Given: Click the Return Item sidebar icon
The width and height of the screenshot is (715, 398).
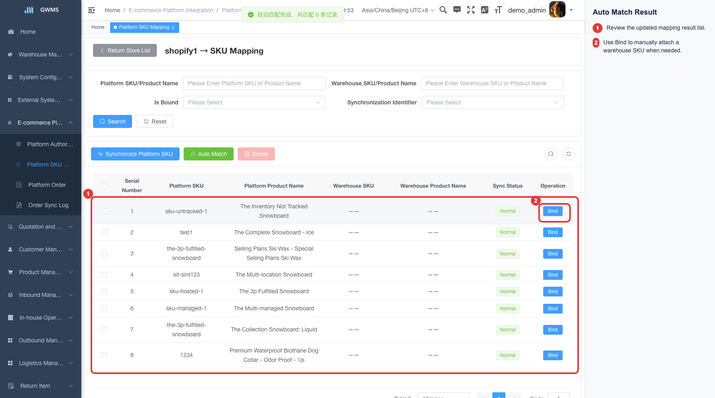Looking at the screenshot, I should (x=11, y=386).
